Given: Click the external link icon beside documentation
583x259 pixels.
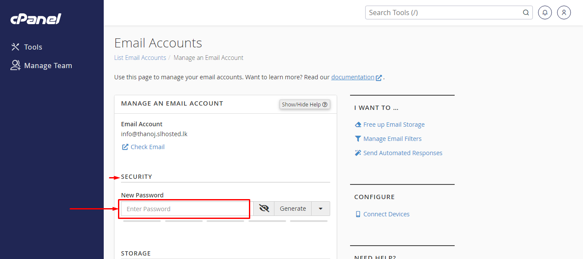Looking at the screenshot, I should click(379, 78).
